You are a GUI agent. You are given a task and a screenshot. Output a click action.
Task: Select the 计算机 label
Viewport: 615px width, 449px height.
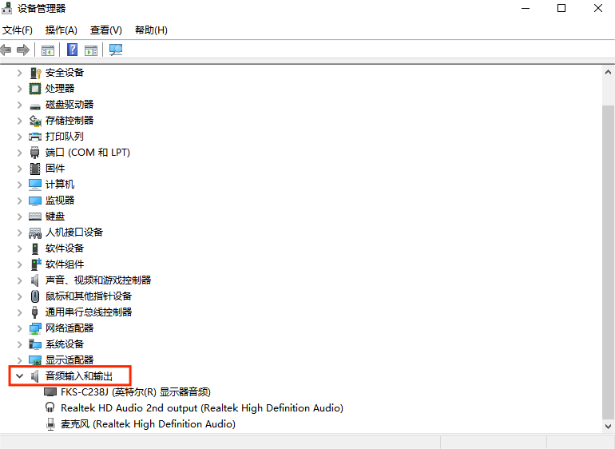click(x=60, y=185)
